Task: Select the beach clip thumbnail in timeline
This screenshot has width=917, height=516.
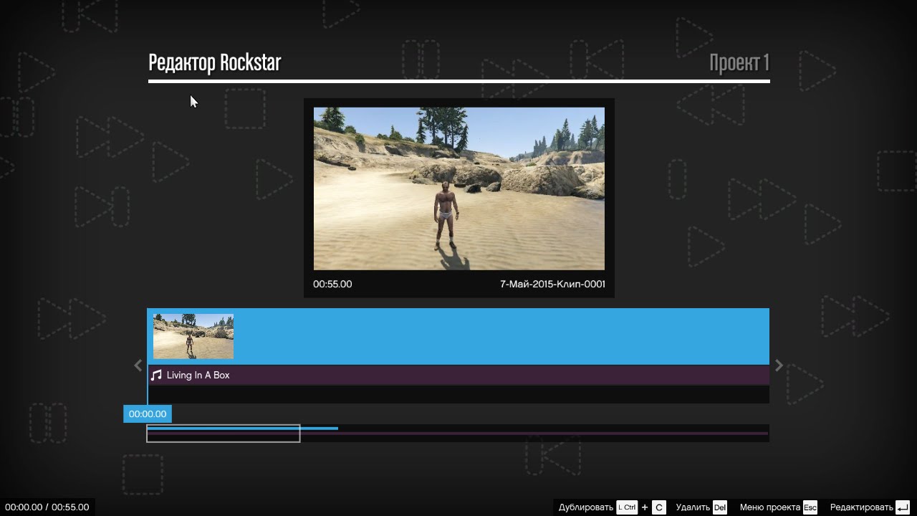Action: coord(193,336)
